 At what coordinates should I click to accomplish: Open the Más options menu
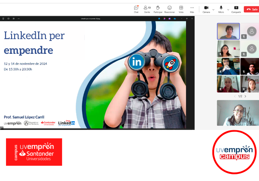[192, 9]
